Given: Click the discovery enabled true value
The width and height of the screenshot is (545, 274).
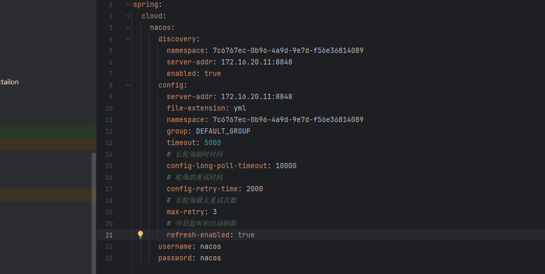Looking at the screenshot, I should point(213,74).
